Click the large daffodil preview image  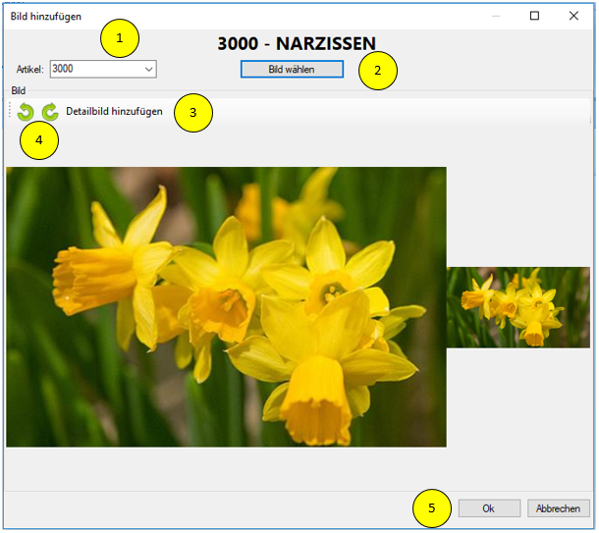click(226, 306)
